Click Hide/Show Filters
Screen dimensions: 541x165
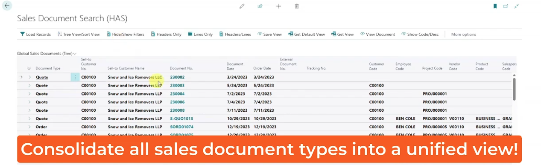click(126, 35)
